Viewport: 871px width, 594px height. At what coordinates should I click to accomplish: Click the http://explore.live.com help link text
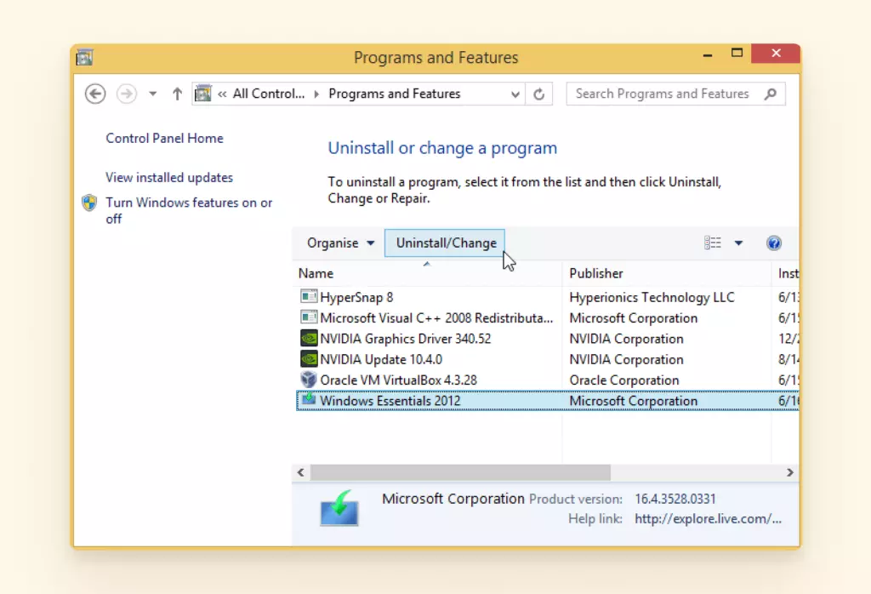pyautogui.click(x=709, y=519)
